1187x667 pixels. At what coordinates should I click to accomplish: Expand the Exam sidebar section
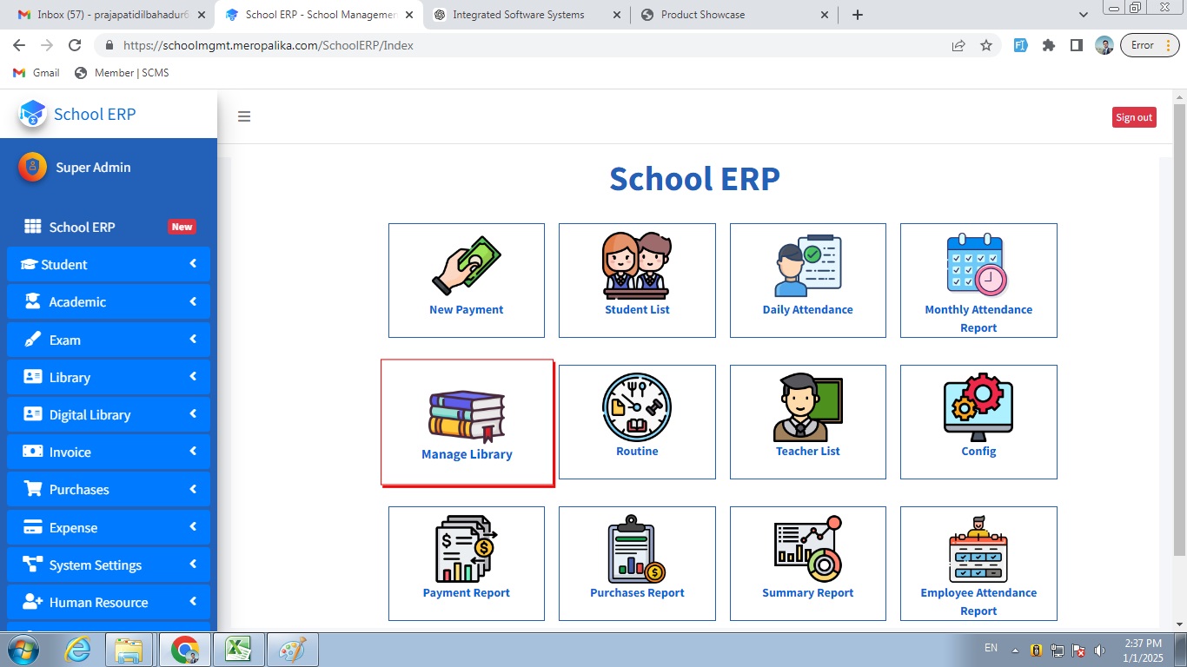click(109, 340)
